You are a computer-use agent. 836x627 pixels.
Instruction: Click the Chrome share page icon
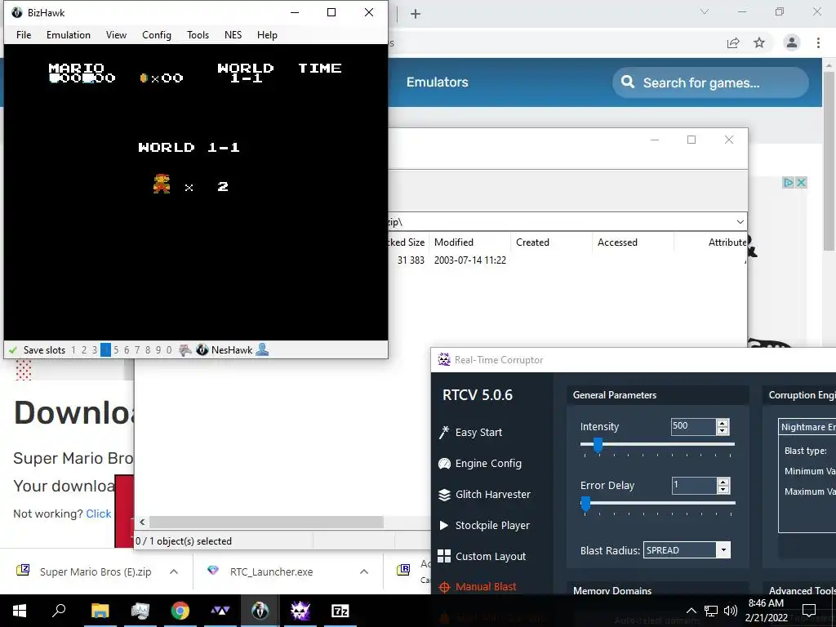pos(733,42)
